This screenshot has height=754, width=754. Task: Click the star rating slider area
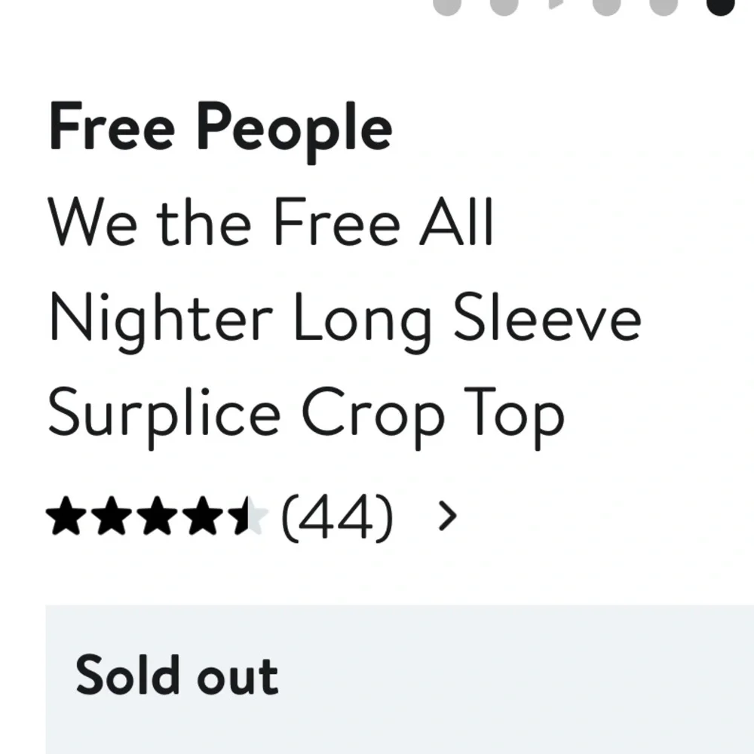158,514
